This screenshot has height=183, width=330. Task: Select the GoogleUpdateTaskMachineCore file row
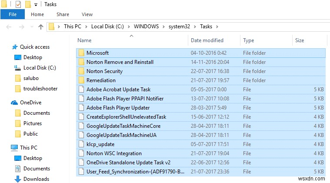[123, 126]
